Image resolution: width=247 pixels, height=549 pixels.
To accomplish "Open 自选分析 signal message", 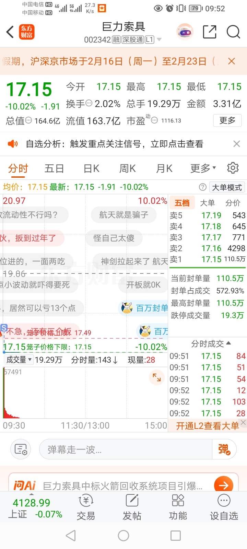I will tap(115, 144).
